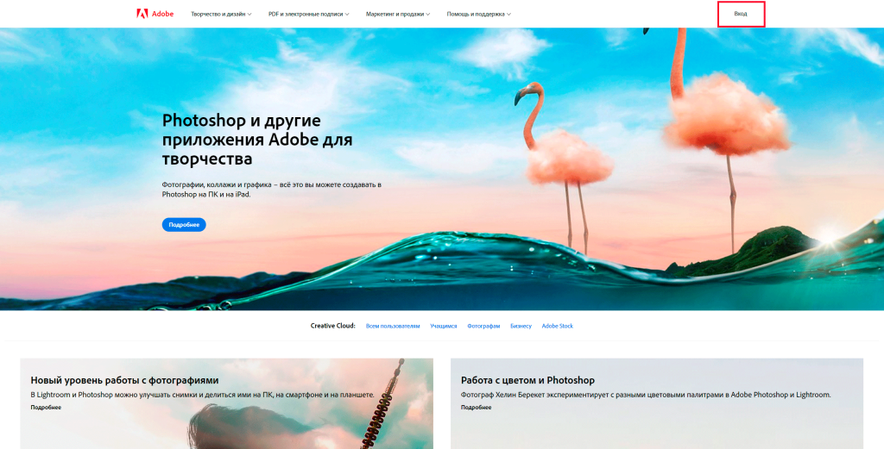The height and width of the screenshot is (449, 884).
Task: Click the Фотограф Хелин Берекет description text
Action: (646, 395)
